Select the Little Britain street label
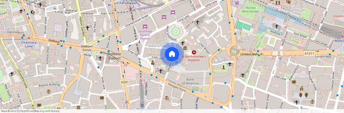 pos(205,48)
